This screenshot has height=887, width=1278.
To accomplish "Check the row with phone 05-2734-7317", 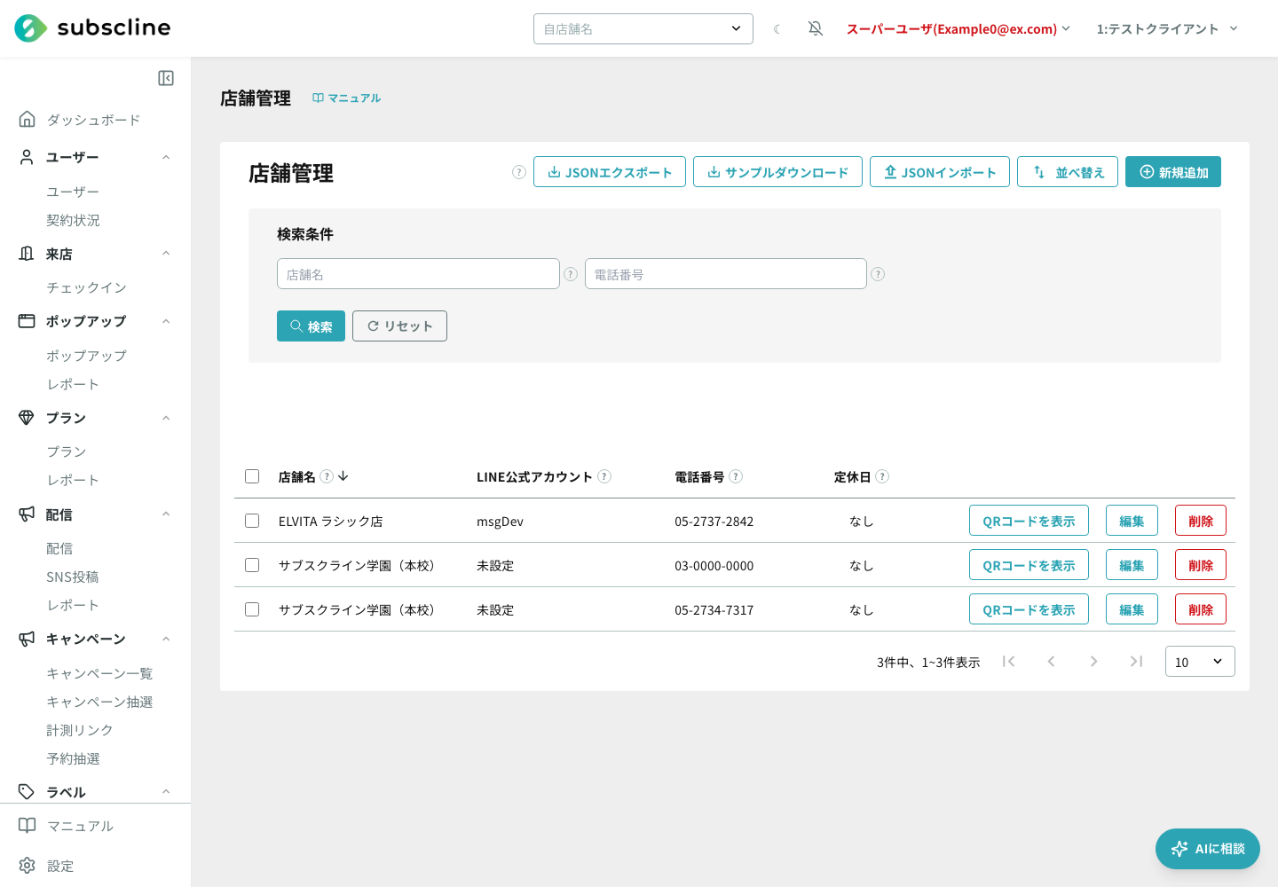I will click(x=252, y=609).
